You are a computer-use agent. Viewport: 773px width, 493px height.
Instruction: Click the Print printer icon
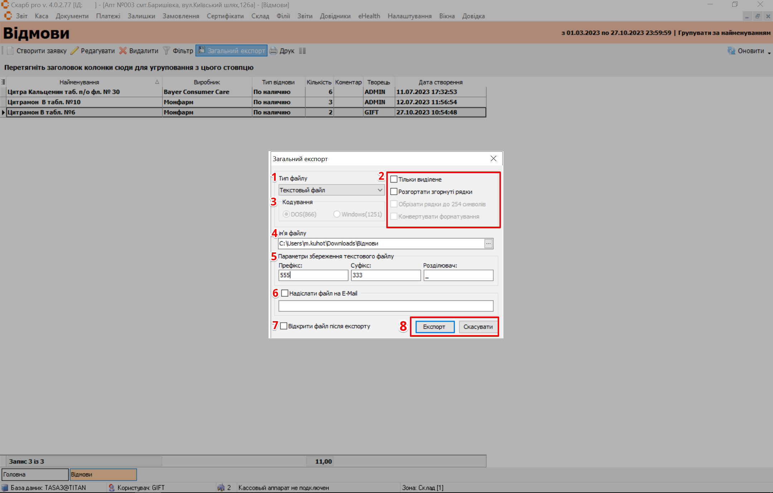pos(274,51)
